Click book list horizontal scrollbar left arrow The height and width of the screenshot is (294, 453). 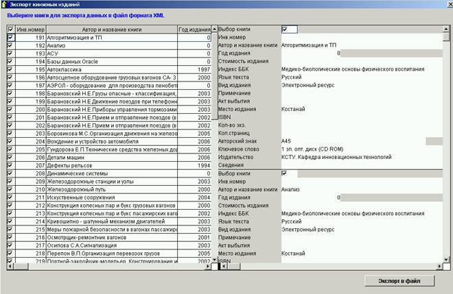(x=10, y=267)
